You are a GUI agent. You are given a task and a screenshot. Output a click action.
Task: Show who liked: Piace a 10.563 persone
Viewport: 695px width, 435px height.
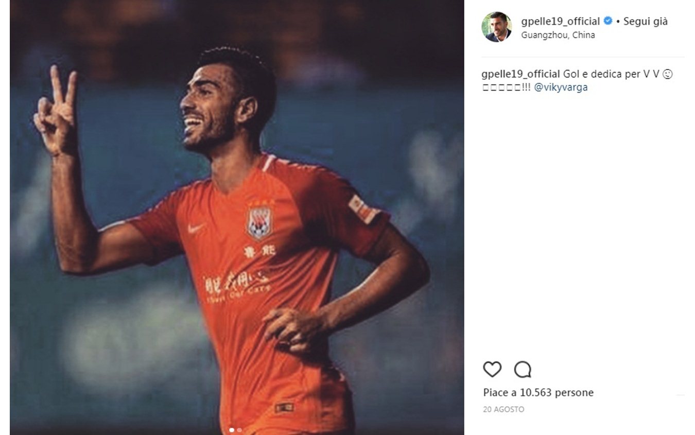tap(538, 393)
